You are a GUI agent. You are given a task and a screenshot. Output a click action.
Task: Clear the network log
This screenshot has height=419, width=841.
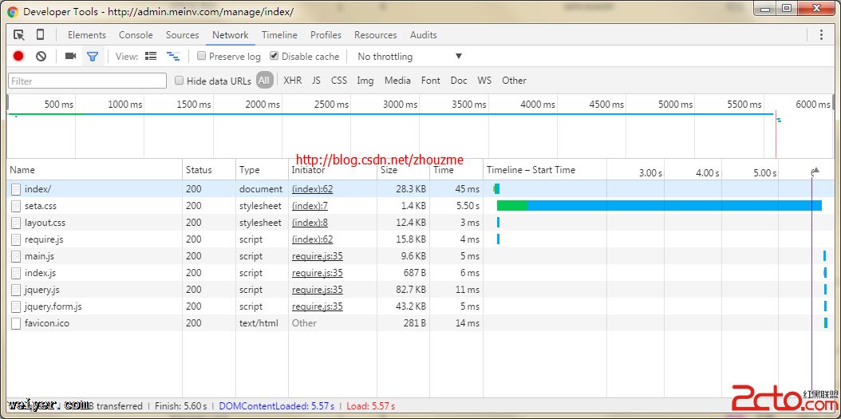pyautogui.click(x=41, y=56)
